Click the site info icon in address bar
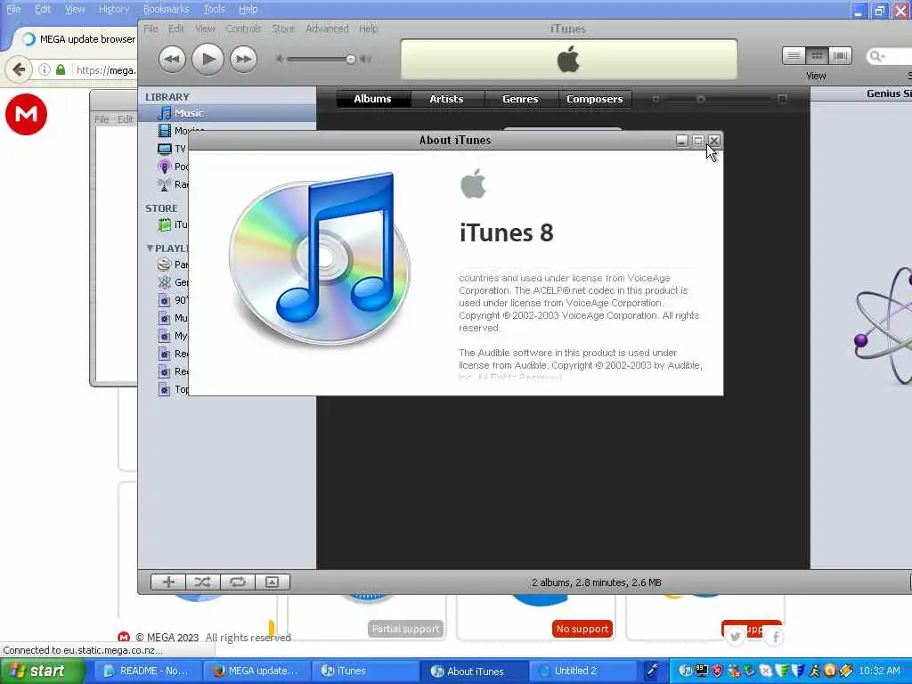Image resolution: width=912 pixels, height=684 pixels. 45,69
